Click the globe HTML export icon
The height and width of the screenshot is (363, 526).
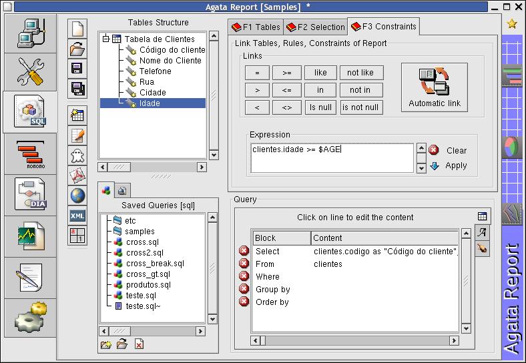[x=77, y=196]
